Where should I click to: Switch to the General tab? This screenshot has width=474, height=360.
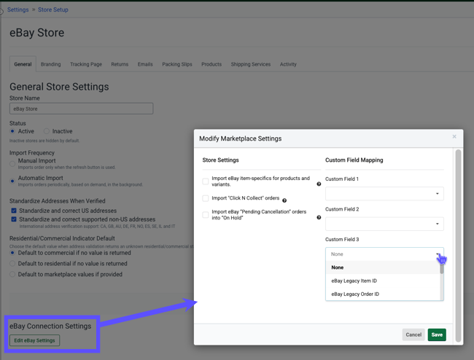point(23,64)
